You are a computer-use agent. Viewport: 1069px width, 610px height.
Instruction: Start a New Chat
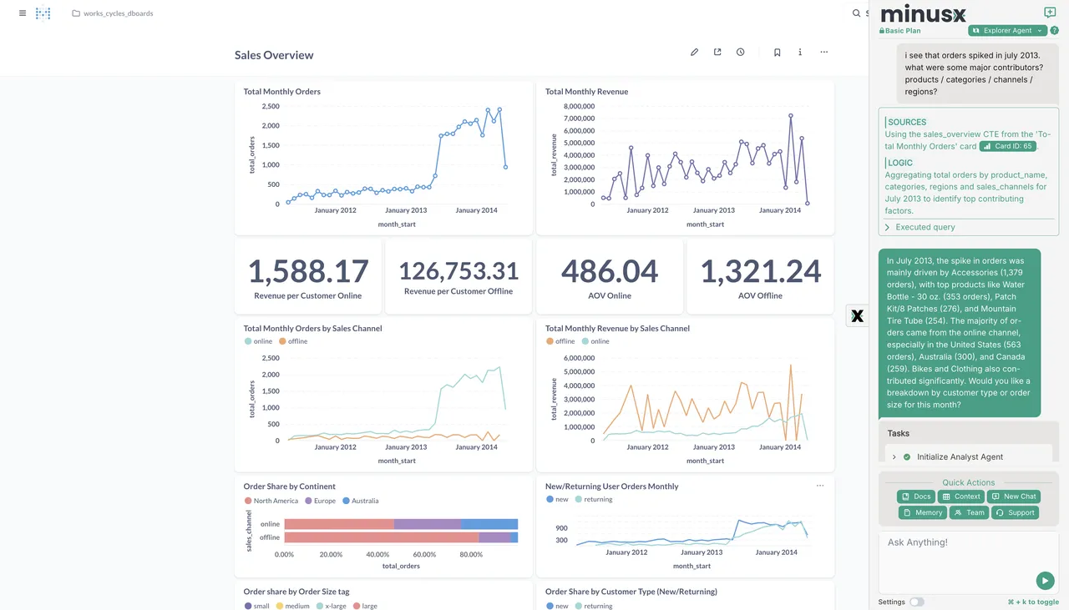coord(1013,497)
